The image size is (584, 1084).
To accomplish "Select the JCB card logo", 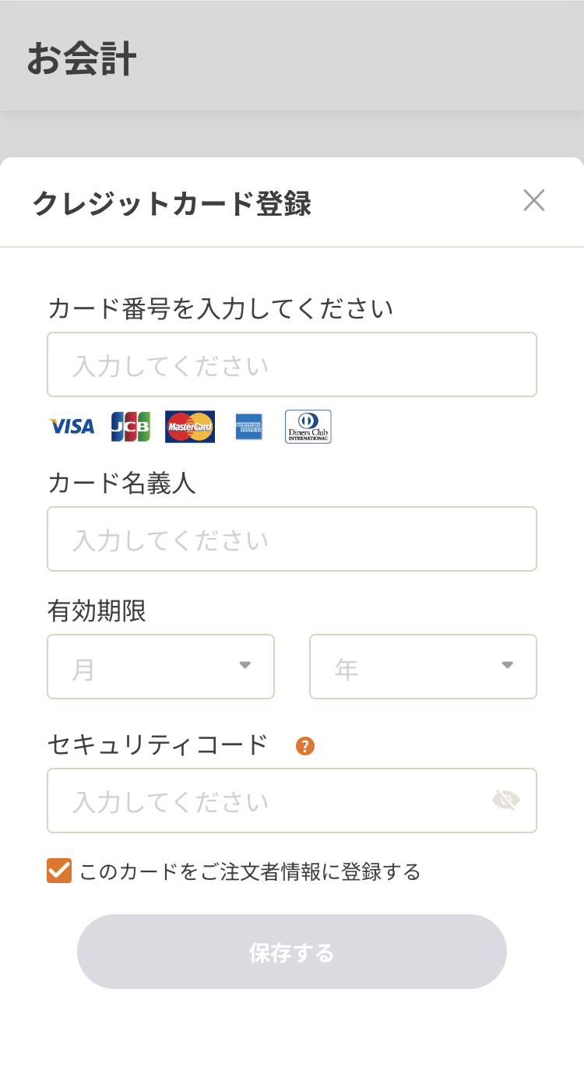I will [131, 427].
